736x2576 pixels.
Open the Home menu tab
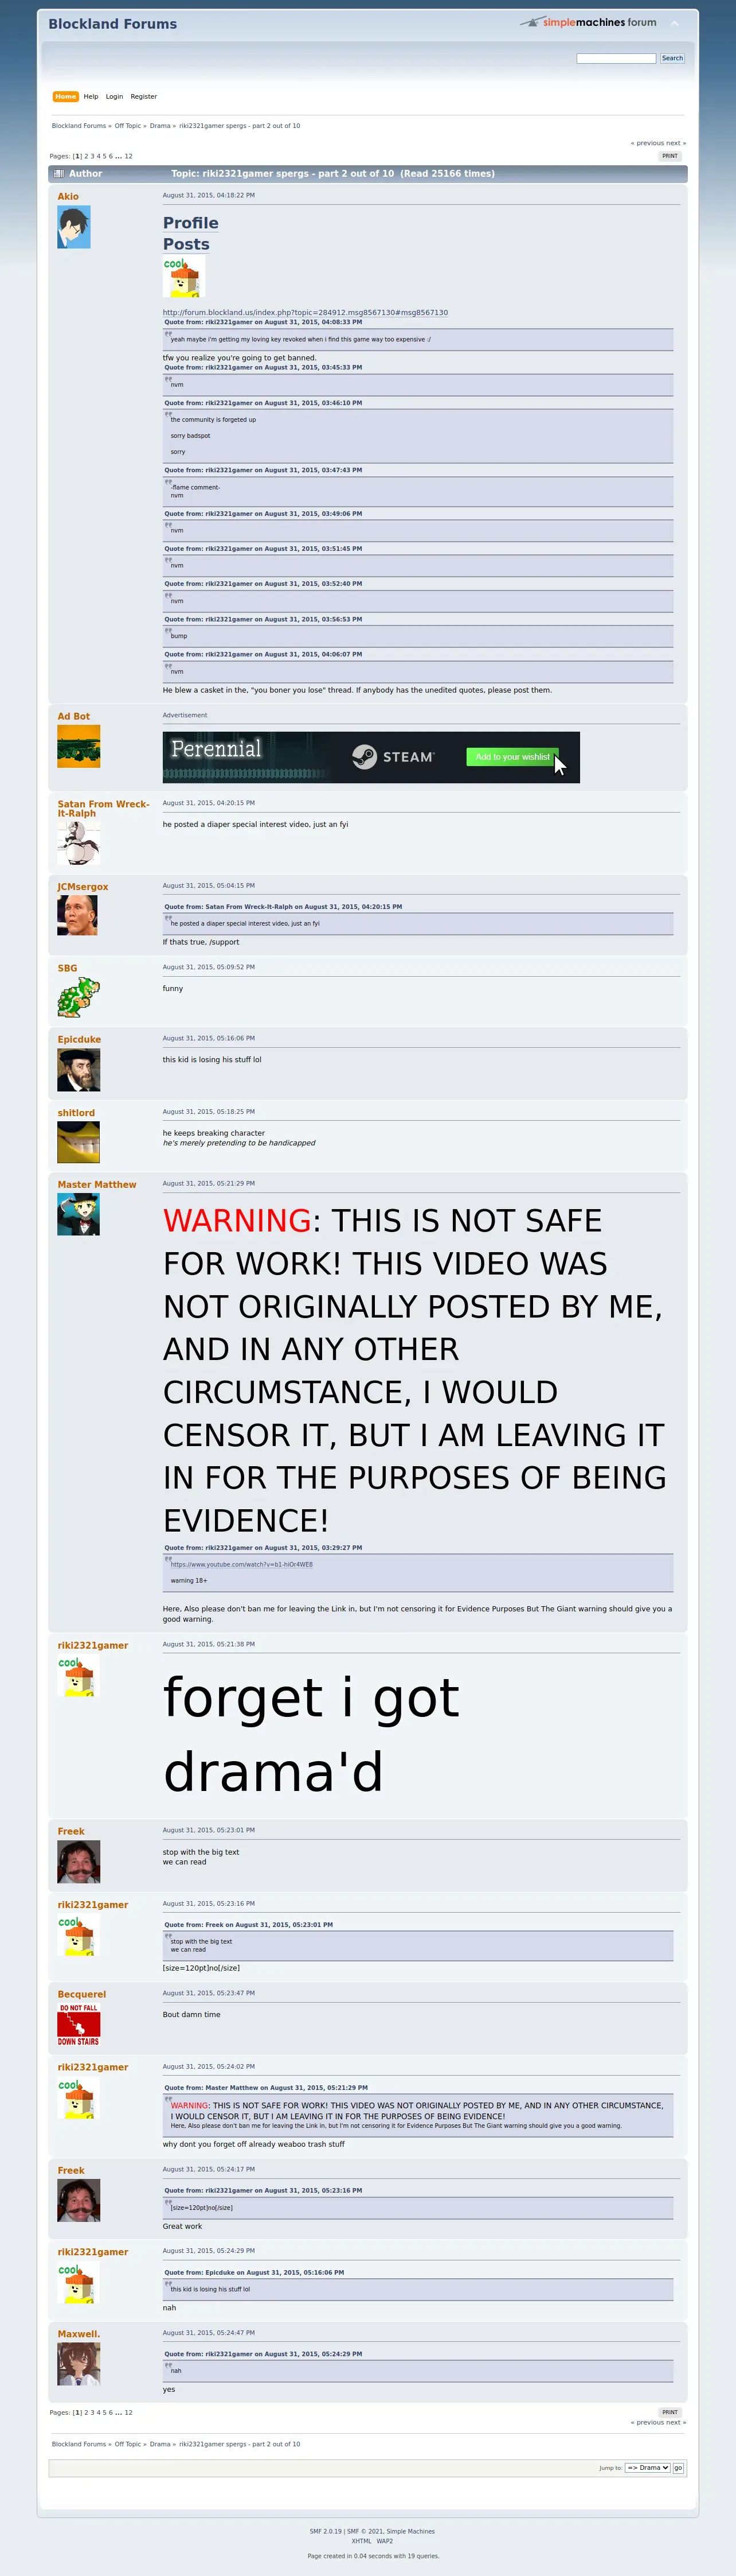(66, 97)
